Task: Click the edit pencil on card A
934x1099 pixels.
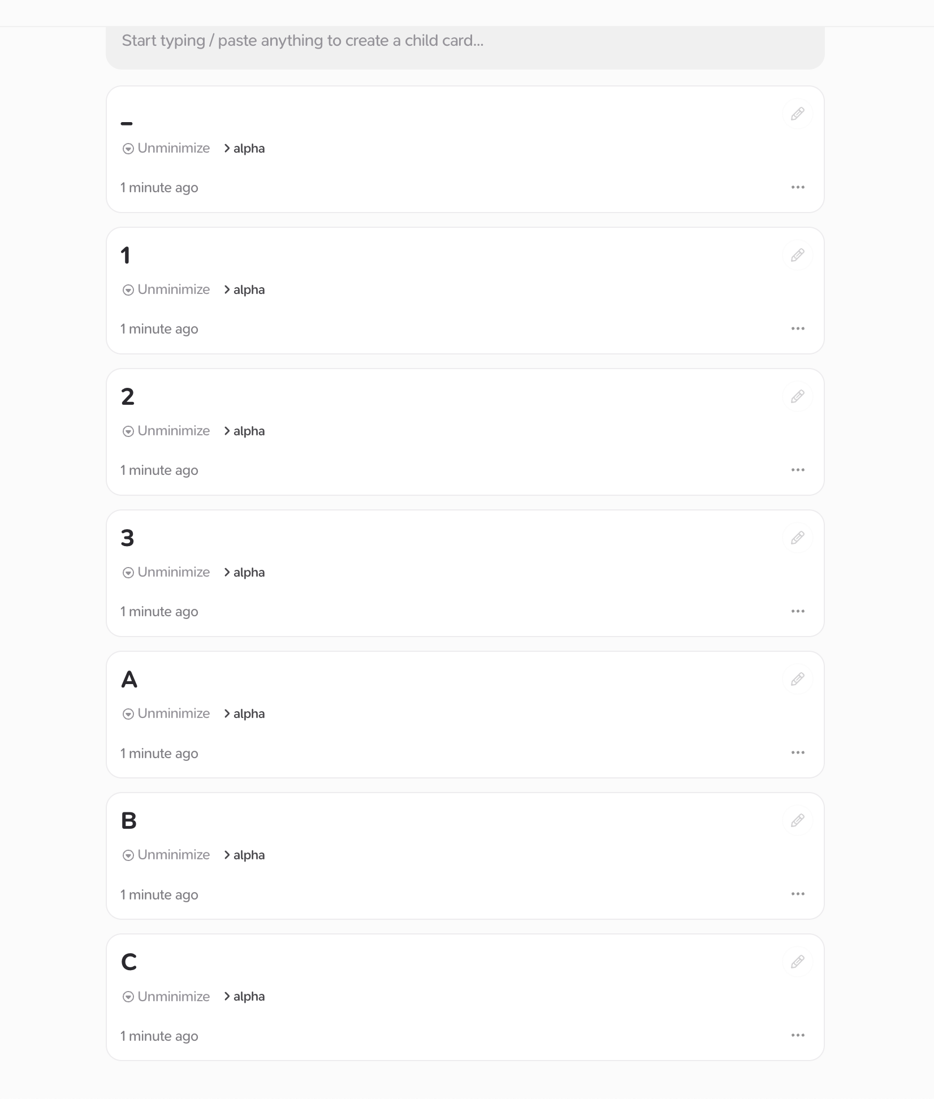Action: (797, 679)
